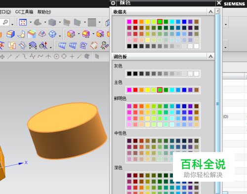247x194 pixels.
Task: Choose the black swatch in 灰色 row
Action: [129, 74]
